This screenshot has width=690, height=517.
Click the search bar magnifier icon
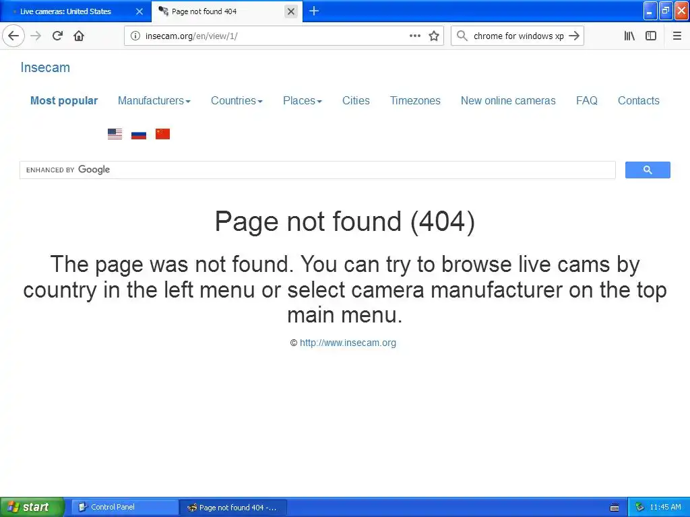point(462,36)
